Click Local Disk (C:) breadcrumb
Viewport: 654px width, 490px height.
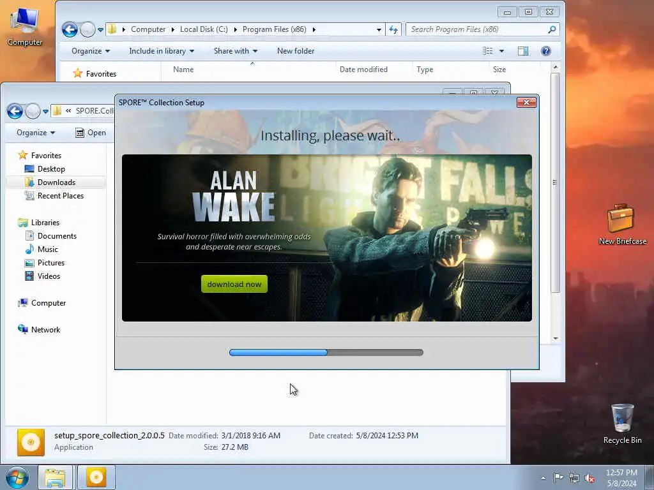click(x=204, y=29)
